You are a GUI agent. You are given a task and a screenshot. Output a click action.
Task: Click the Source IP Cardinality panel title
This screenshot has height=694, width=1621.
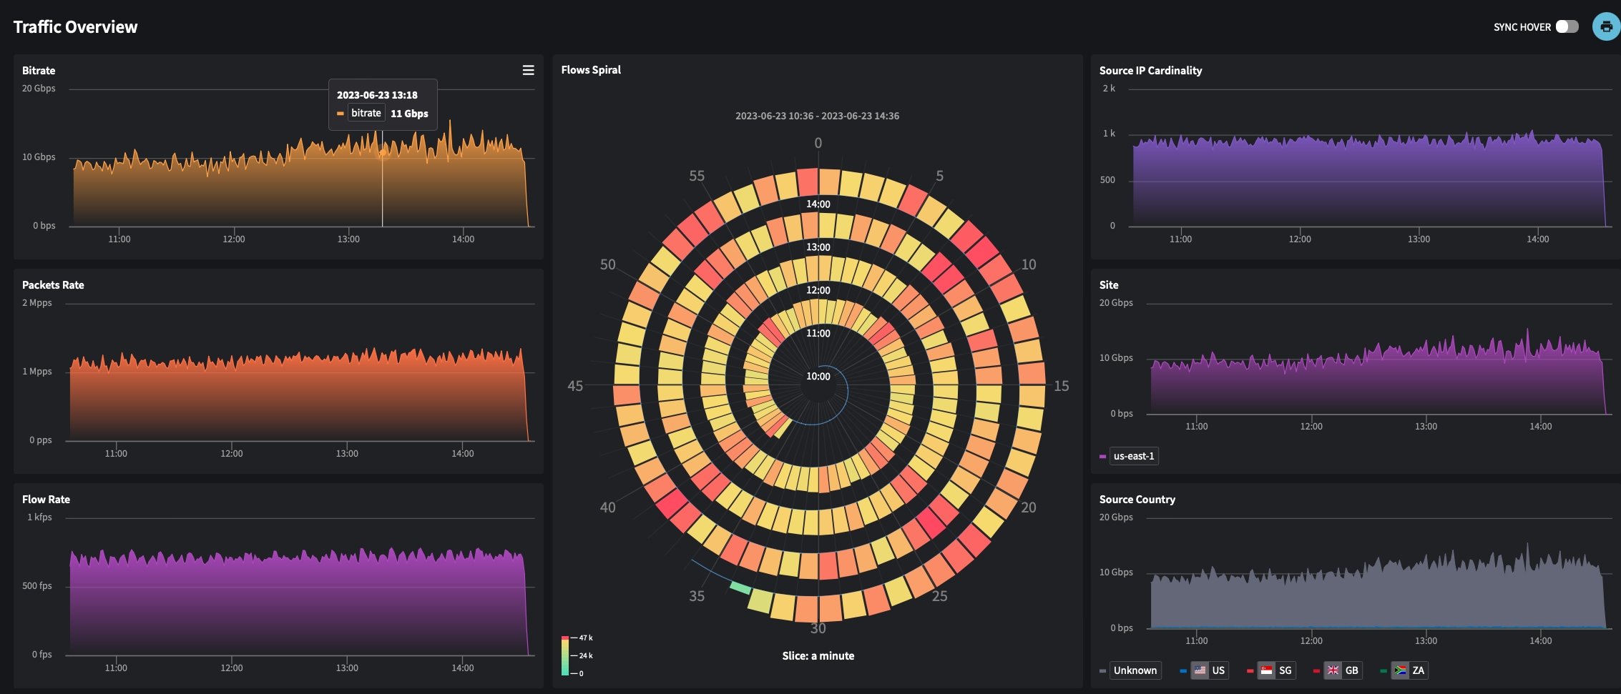[x=1150, y=71]
